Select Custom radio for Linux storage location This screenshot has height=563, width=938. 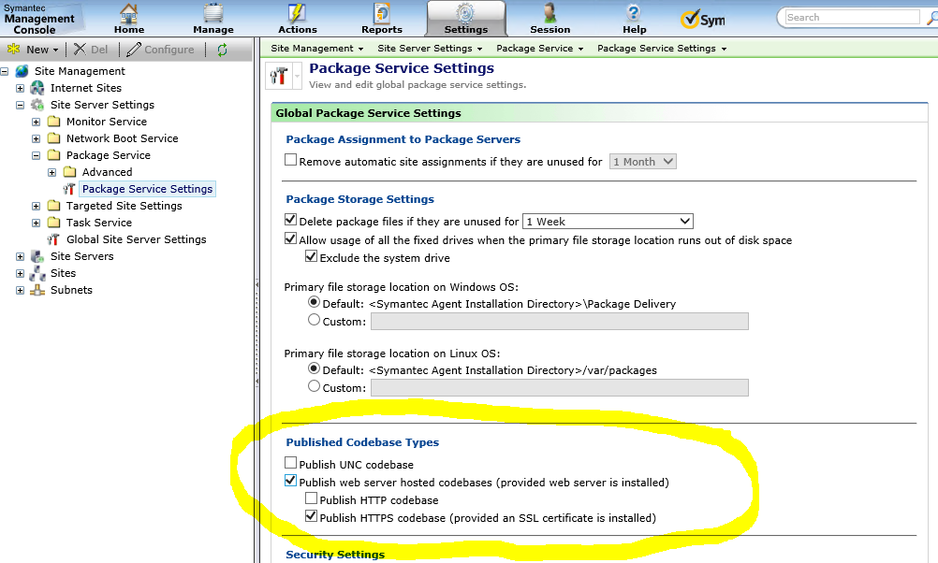pos(314,386)
